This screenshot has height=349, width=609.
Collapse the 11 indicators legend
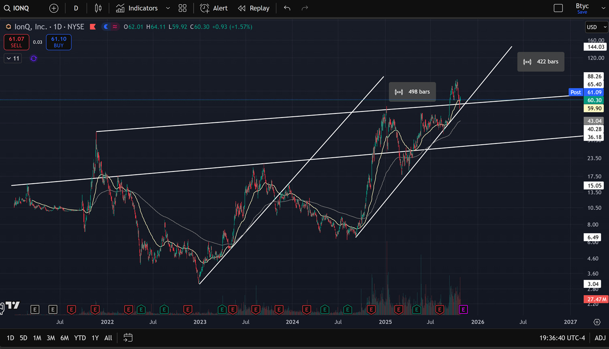tap(13, 58)
